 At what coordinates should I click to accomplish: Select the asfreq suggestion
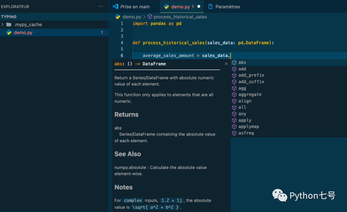point(289,133)
